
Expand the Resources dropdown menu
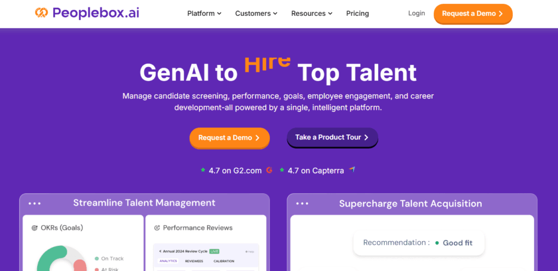[x=312, y=13]
